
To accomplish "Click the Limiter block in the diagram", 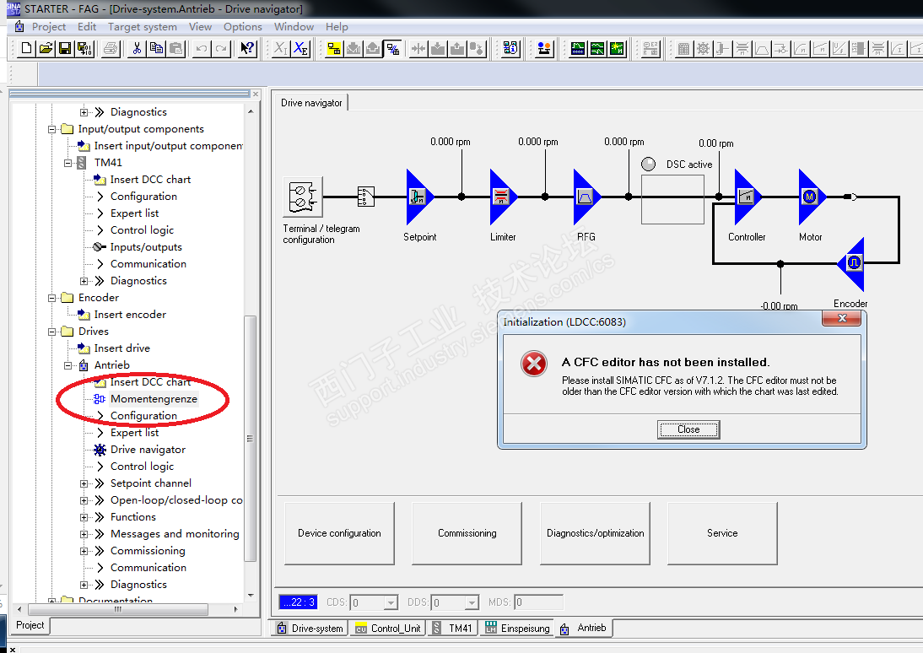I will [x=501, y=197].
